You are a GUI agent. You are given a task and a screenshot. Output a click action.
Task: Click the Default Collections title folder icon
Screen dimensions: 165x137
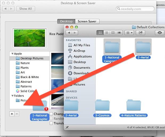[134, 27]
